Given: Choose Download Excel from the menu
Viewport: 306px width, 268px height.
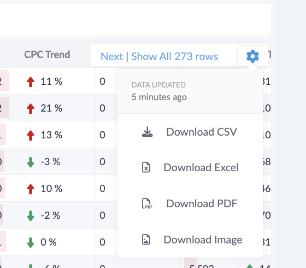Looking at the screenshot, I should [x=190, y=167].
